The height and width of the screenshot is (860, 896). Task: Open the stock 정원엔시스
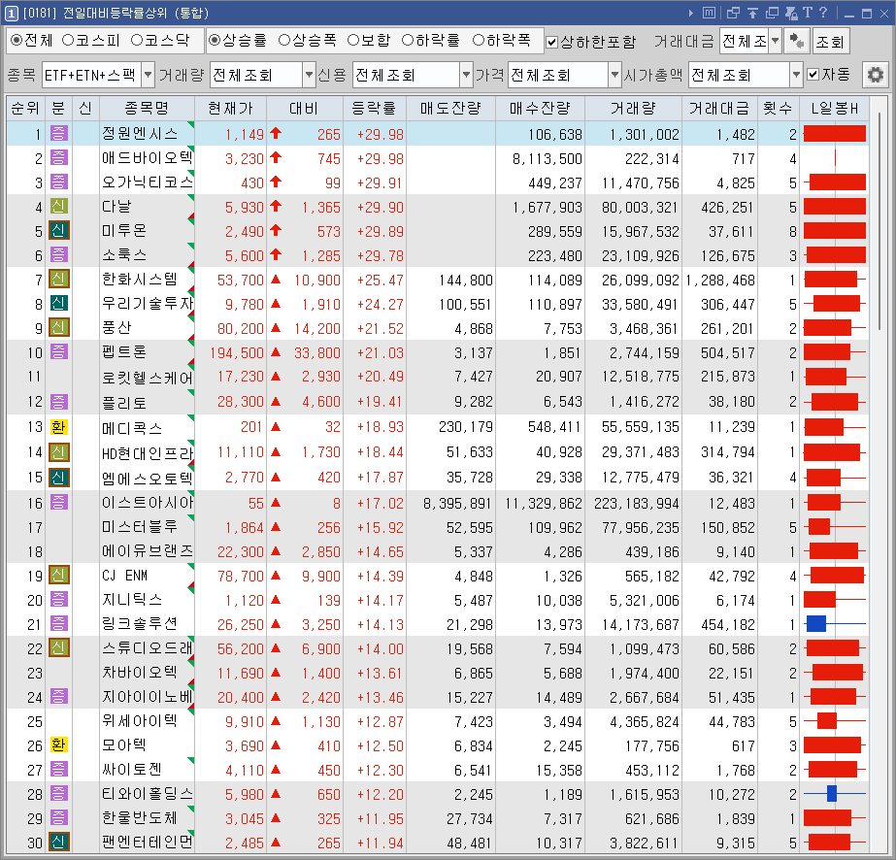[140, 134]
